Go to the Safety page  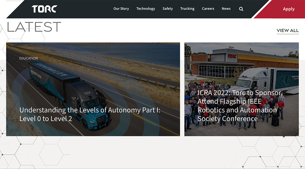[168, 9]
